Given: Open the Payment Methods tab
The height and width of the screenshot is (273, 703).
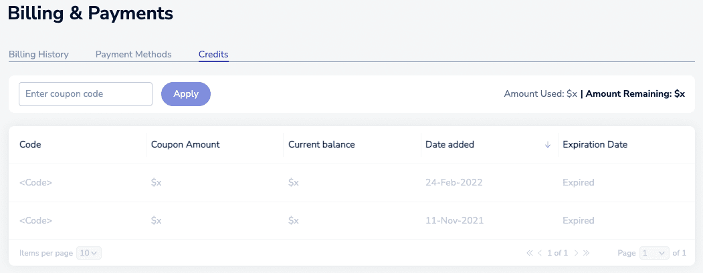Looking at the screenshot, I should tap(134, 55).
